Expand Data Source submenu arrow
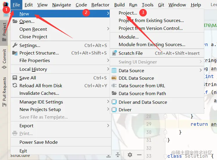 201,70
